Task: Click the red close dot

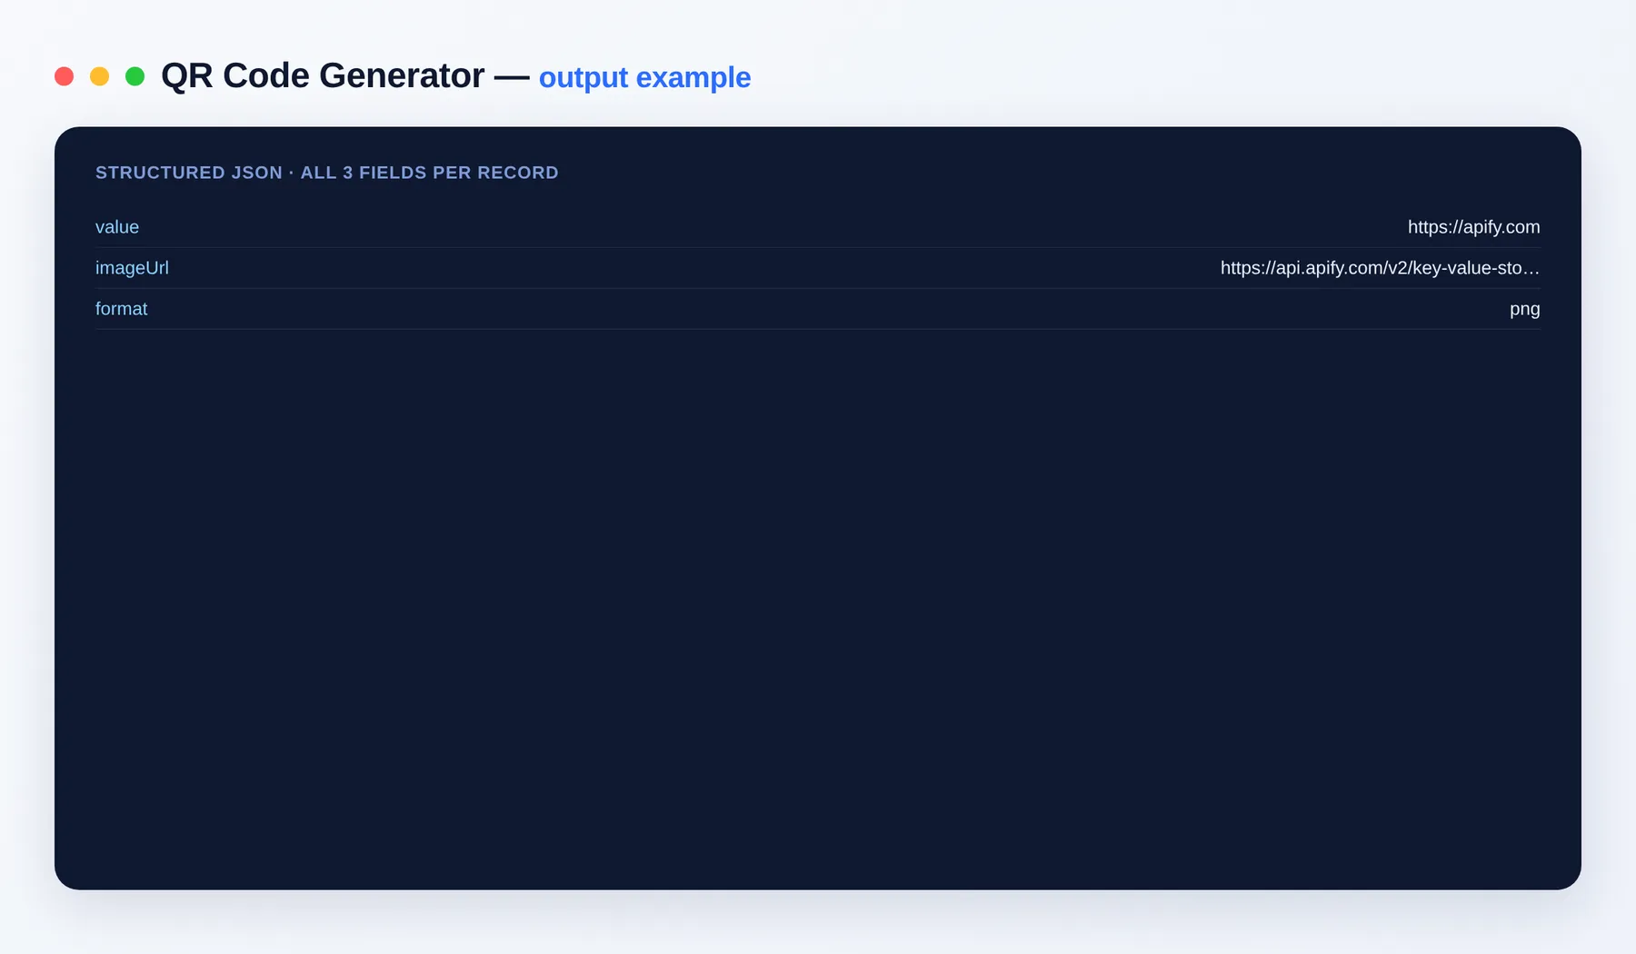Action: point(64,76)
